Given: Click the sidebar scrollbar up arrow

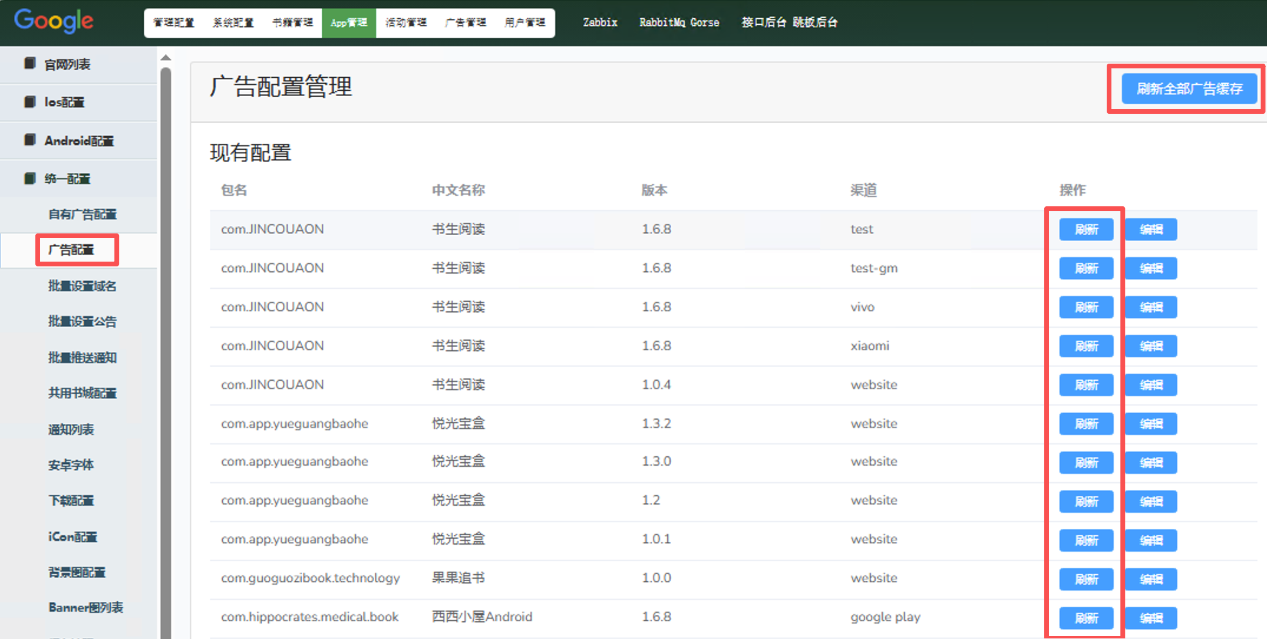Looking at the screenshot, I should [166, 57].
